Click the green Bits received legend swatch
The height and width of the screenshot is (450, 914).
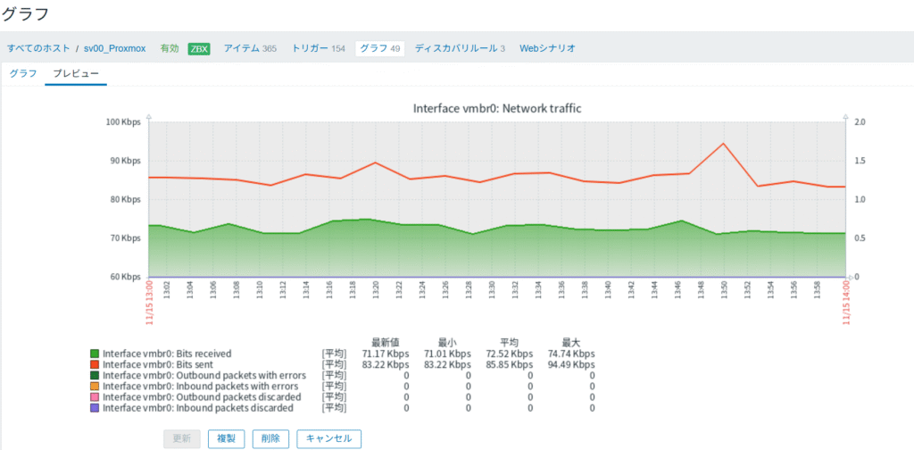click(95, 354)
